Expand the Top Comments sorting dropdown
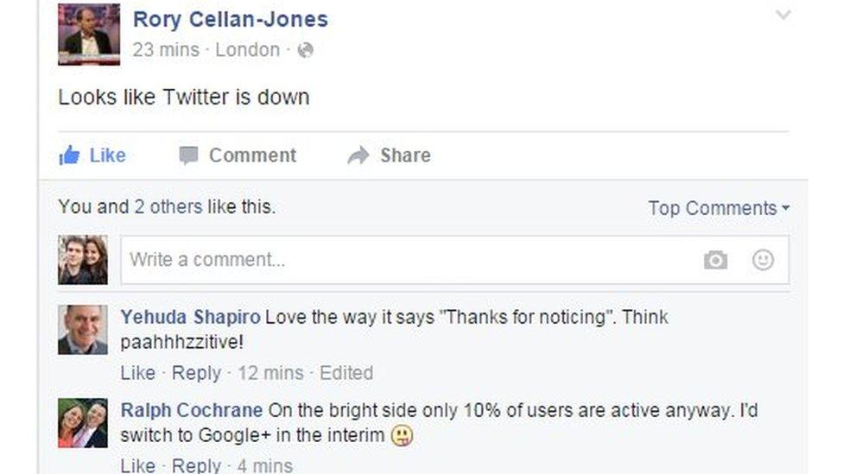 point(719,208)
